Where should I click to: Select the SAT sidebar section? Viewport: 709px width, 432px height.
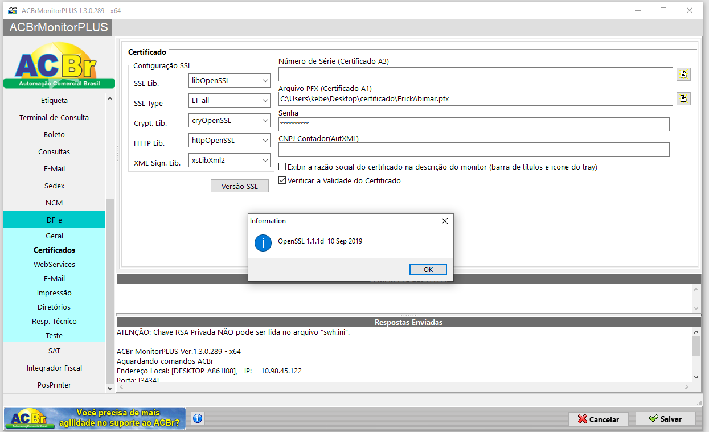54,351
